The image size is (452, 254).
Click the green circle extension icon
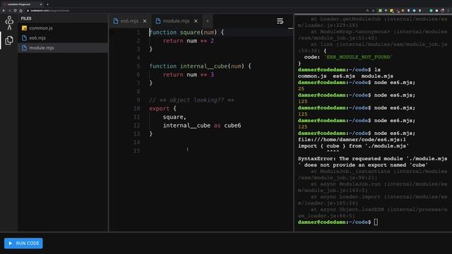431,11
